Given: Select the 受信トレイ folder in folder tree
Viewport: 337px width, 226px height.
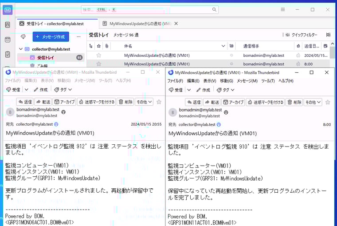Looking at the screenshot, I should pos(51,57).
